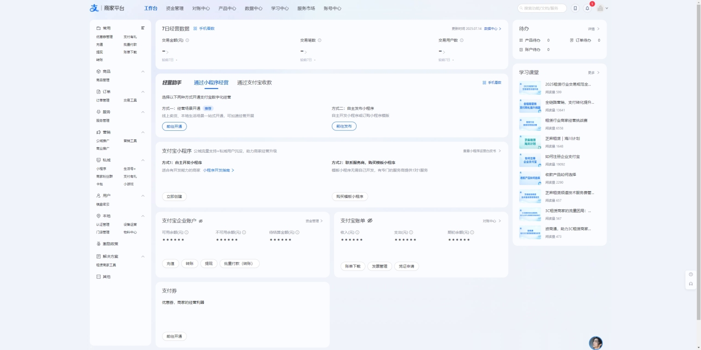Click info icon beside 可用余额(元)

[186, 232]
